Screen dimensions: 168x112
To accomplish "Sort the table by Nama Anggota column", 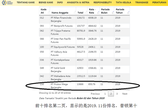I will (63, 11).
